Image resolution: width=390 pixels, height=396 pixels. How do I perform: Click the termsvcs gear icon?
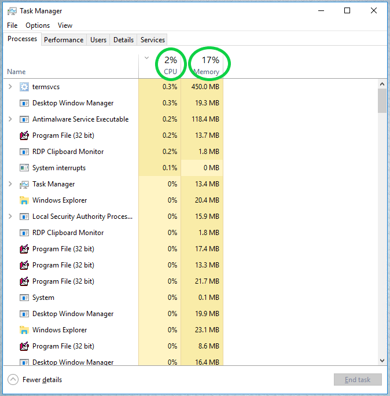pos(24,87)
